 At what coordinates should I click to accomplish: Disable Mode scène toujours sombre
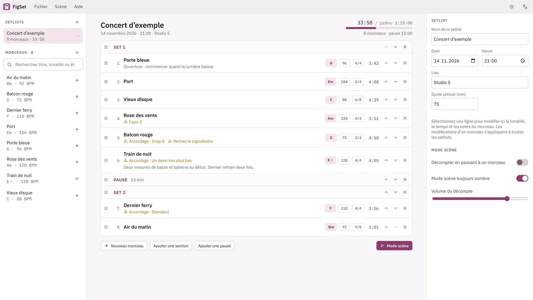pyautogui.click(x=522, y=178)
